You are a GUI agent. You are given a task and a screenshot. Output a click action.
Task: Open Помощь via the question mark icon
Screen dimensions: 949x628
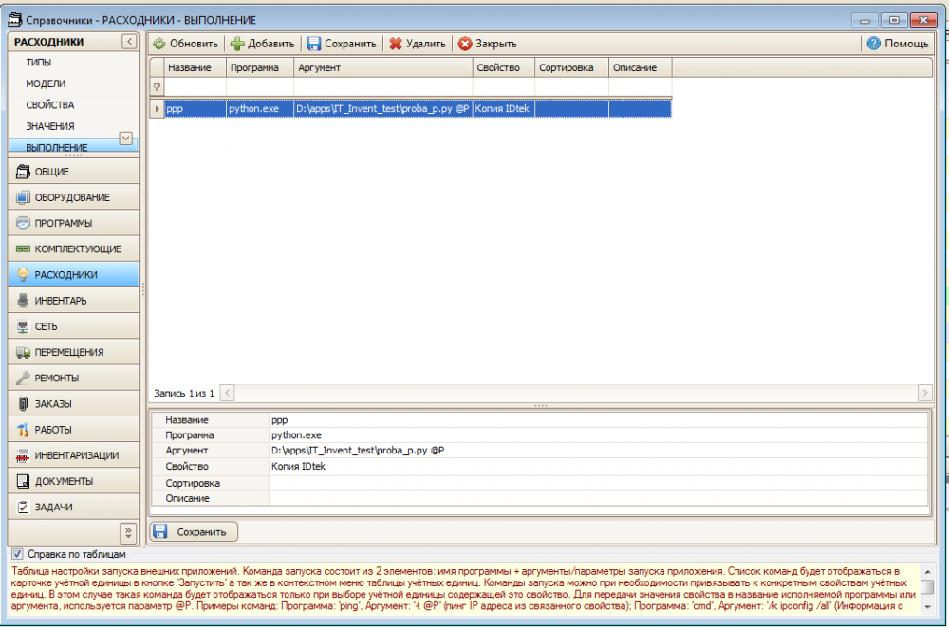(x=873, y=44)
